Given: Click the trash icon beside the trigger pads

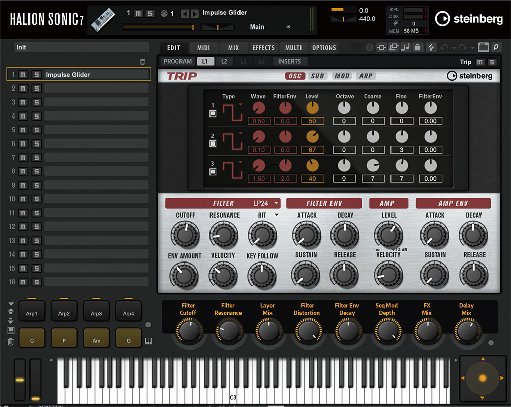Looking at the screenshot, I should [11, 341].
